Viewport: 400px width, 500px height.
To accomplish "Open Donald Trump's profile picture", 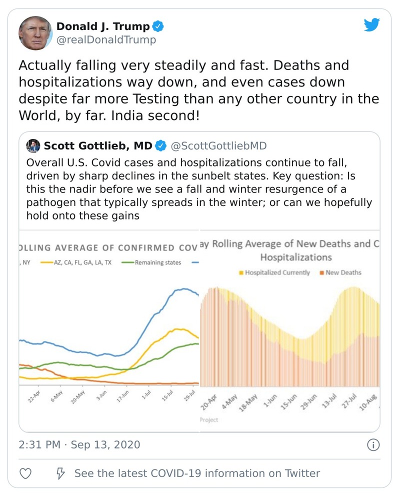I will 35,33.
